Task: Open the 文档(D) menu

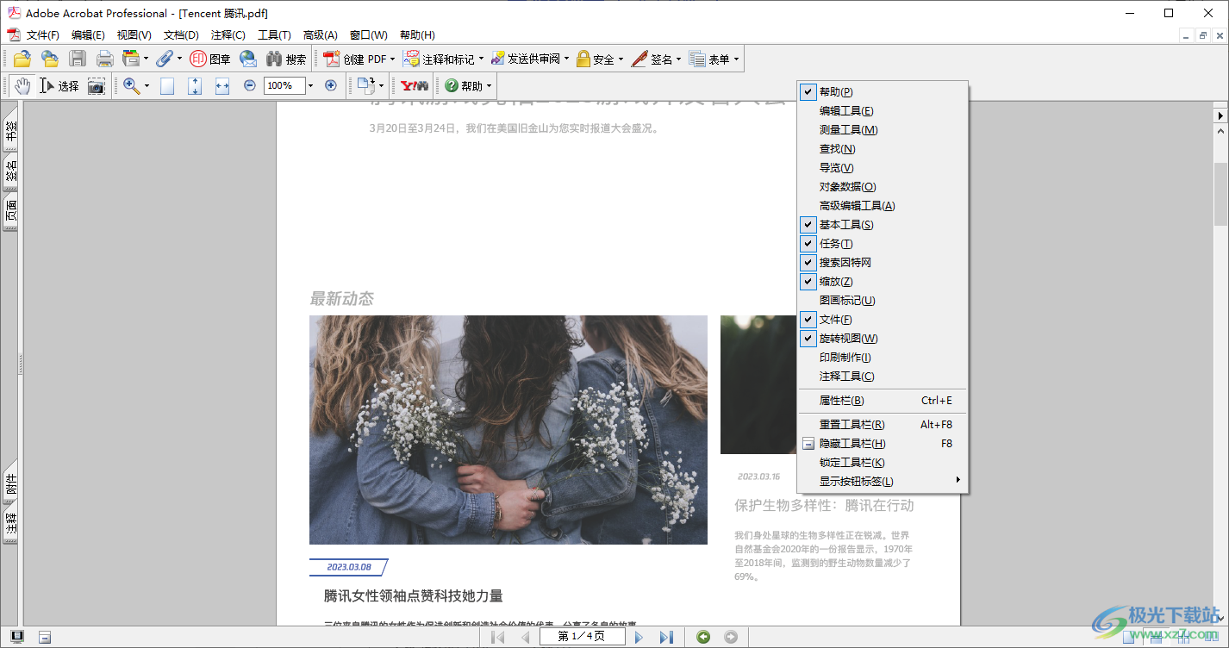Action: 181,35
